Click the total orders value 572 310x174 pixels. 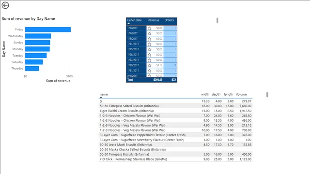[x=173, y=80]
